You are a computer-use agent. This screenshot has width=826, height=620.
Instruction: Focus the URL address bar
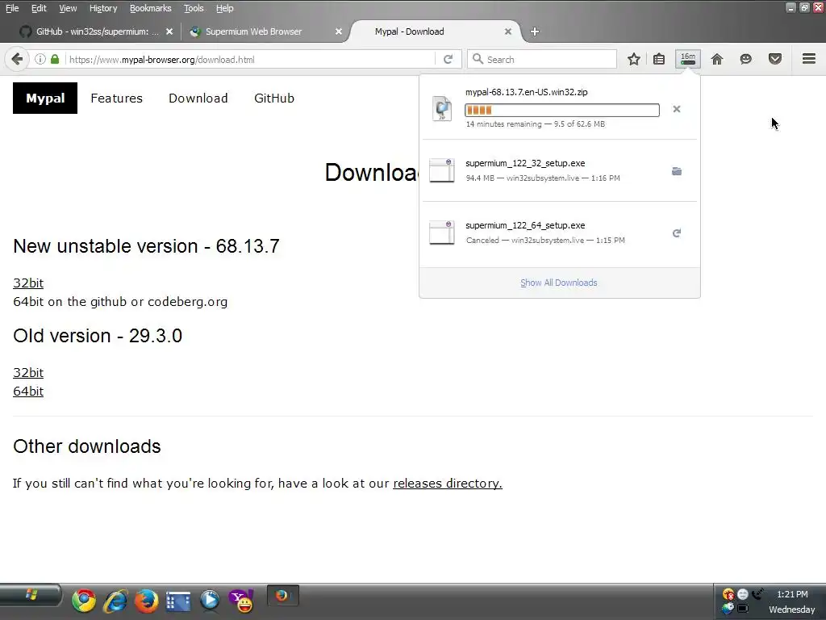(x=252, y=60)
